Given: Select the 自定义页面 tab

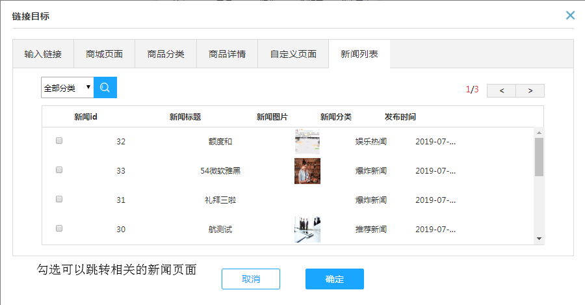Looking at the screenshot, I should (293, 54).
